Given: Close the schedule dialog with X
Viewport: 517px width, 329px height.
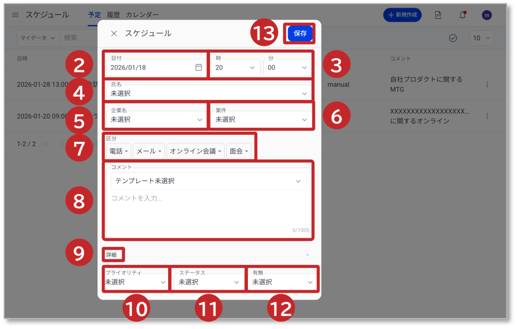Looking at the screenshot, I should click(114, 33).
